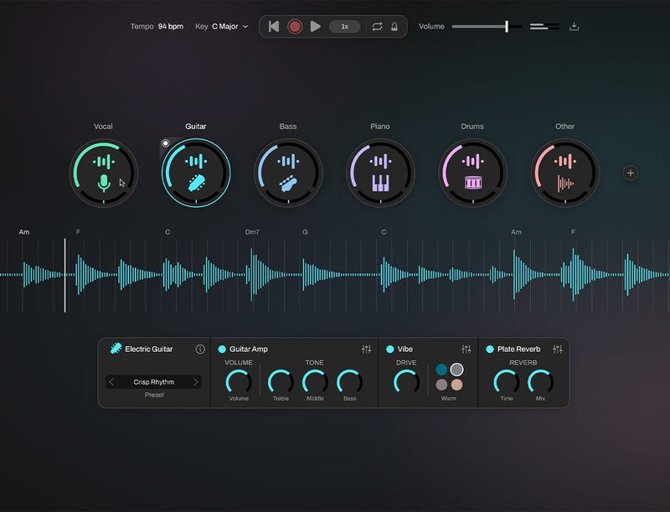This screenshot has height=512, width=670.
Task: Select the Drums track dial
Action: [472, 173]
